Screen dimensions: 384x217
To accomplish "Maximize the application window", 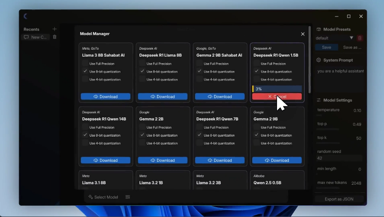I will 349,16.
